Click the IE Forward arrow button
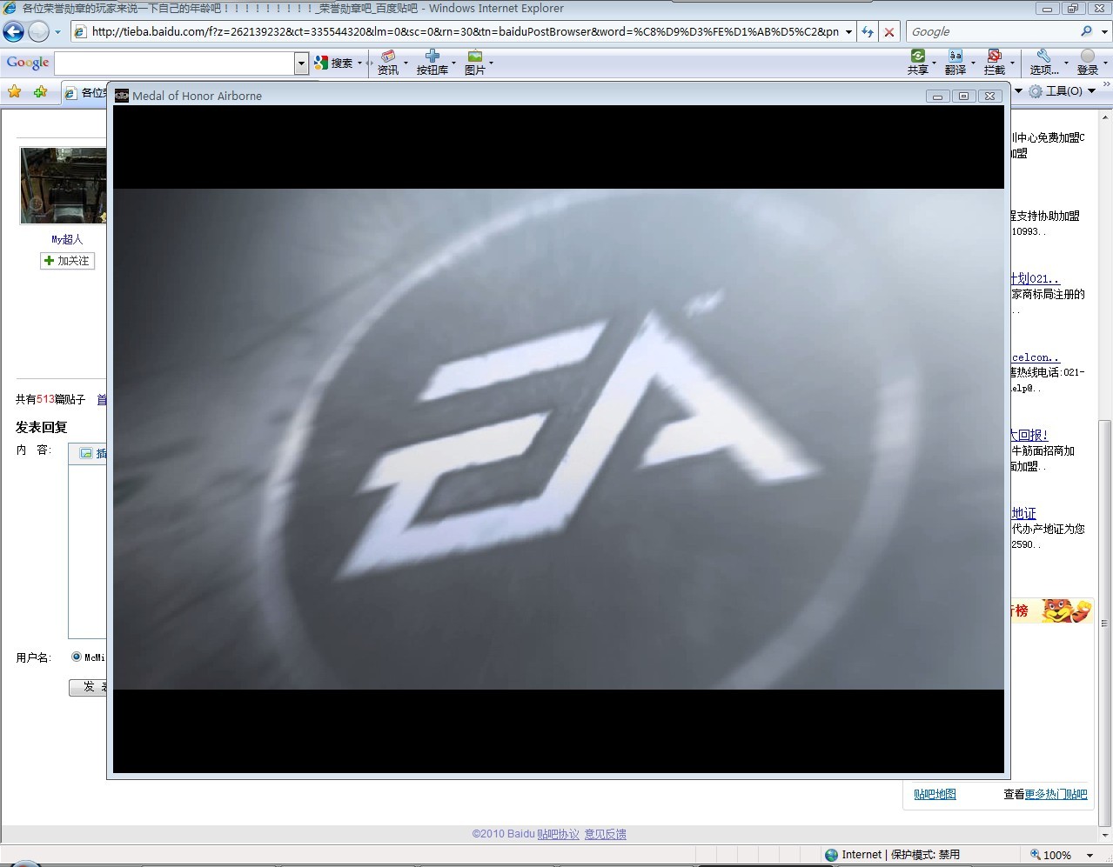The width and height of the screenshot is (1113, 867). pos(39,31)
